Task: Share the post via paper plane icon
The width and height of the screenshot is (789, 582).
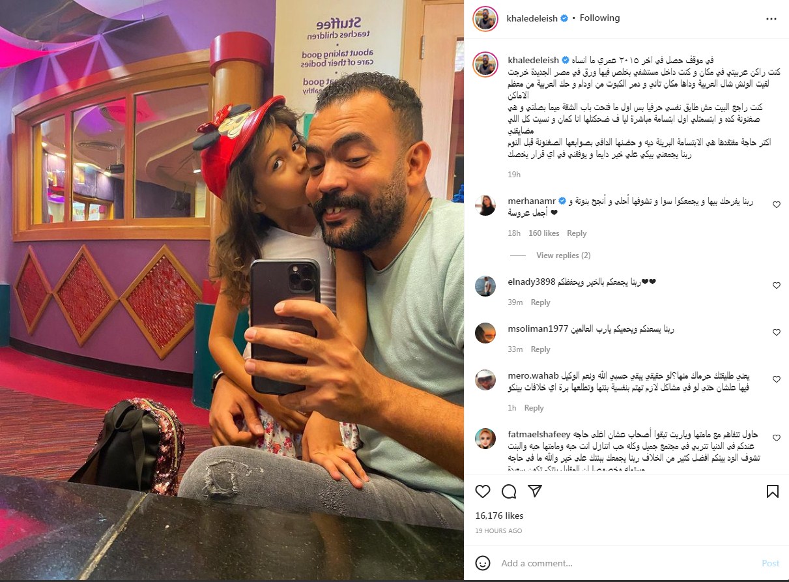Action: click(534, 491)
